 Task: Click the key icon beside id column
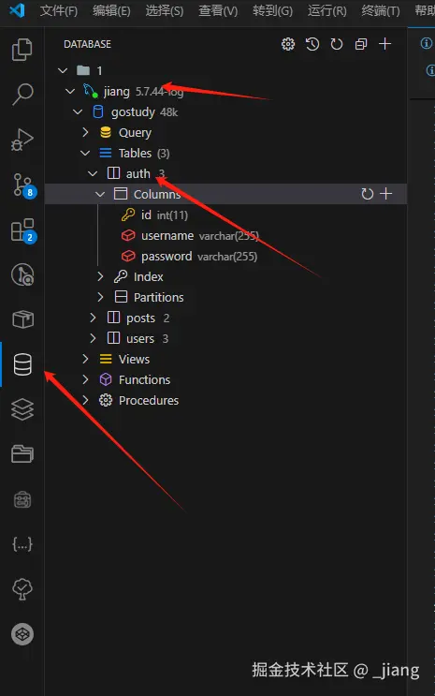pos(128,215)
